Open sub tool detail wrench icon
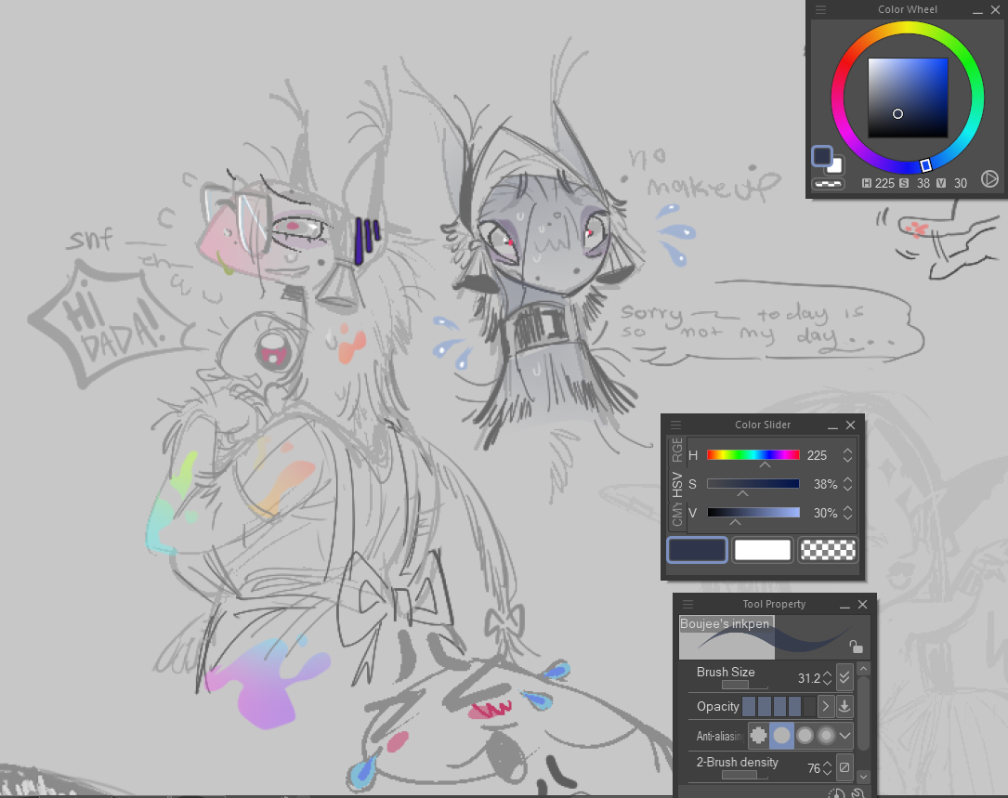1008x798 pixels. pos(858,793)
